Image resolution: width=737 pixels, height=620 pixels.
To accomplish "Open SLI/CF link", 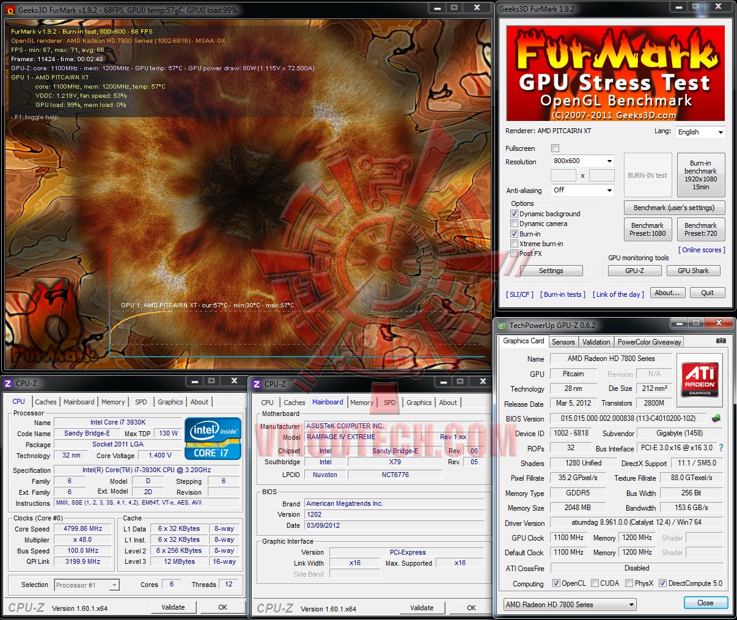I will [x=520, y=294].
